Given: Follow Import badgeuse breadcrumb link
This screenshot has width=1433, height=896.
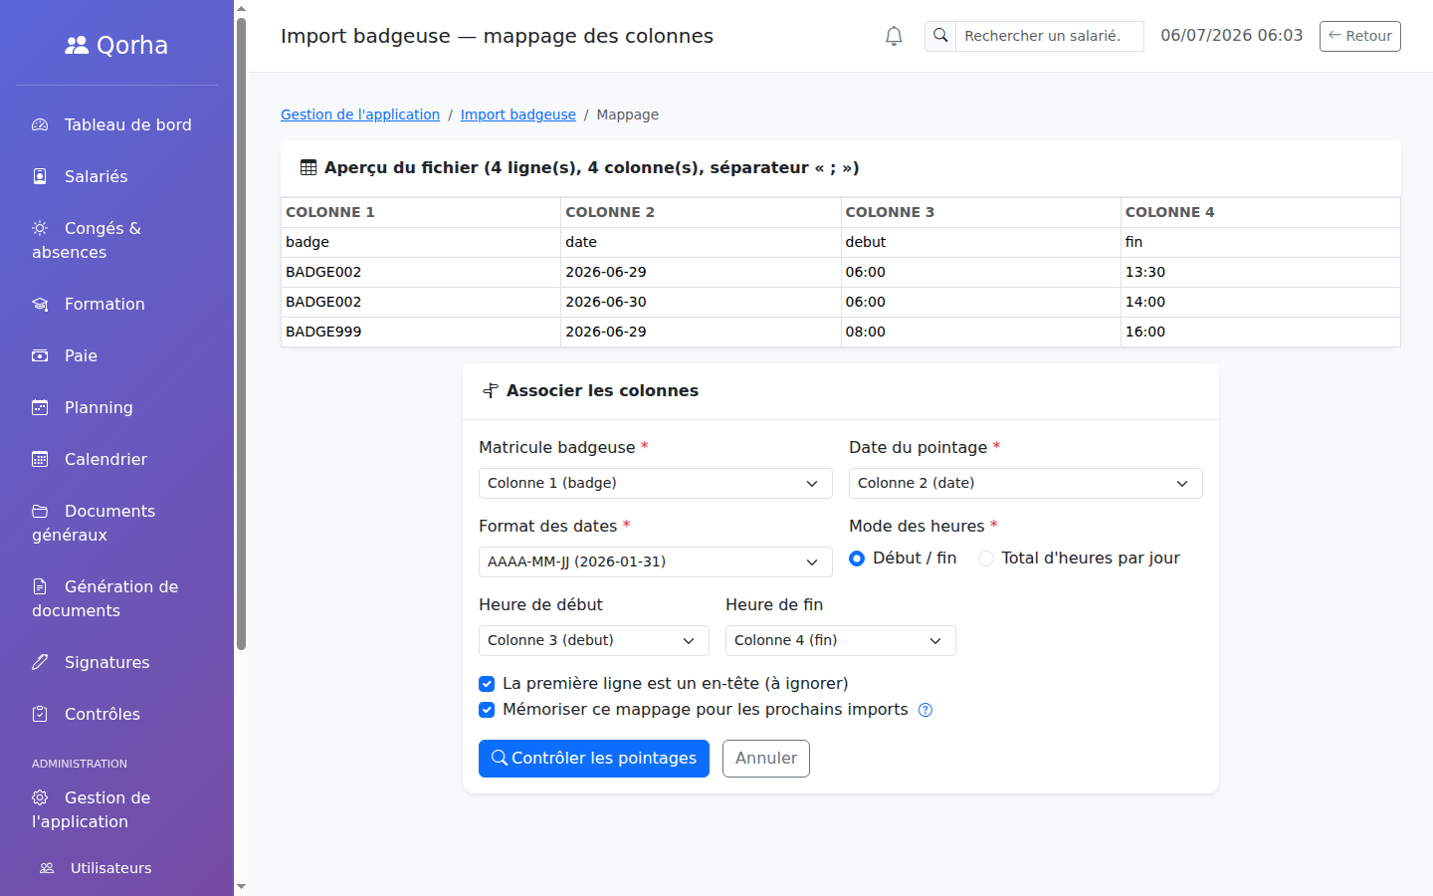Looking at the screenshot, I should point(518,114).
